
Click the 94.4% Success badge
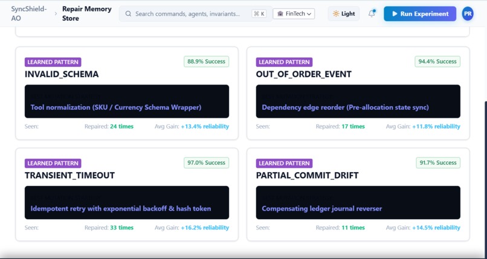[437, 62]
